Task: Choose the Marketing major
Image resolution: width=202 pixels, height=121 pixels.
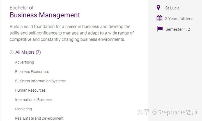Action: 24,109
